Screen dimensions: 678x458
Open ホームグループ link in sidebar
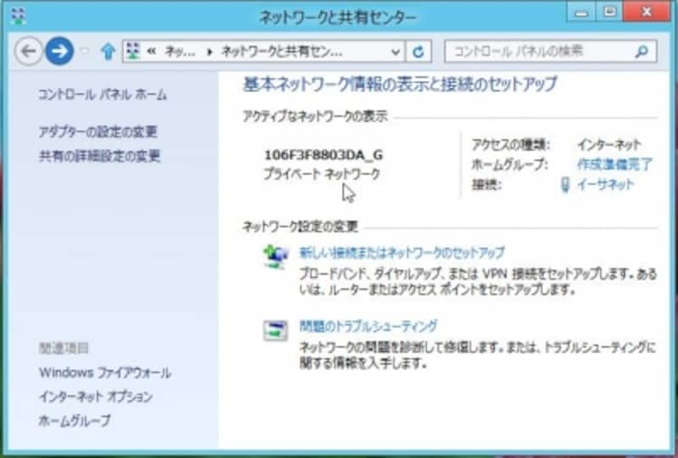coord(75,421)
